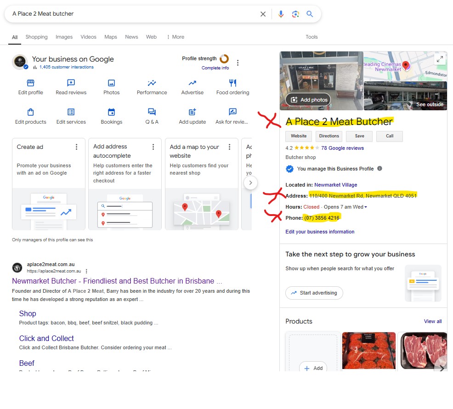Switch to the Maps tab
Screen dimensions: 453x409
(110, 37)
